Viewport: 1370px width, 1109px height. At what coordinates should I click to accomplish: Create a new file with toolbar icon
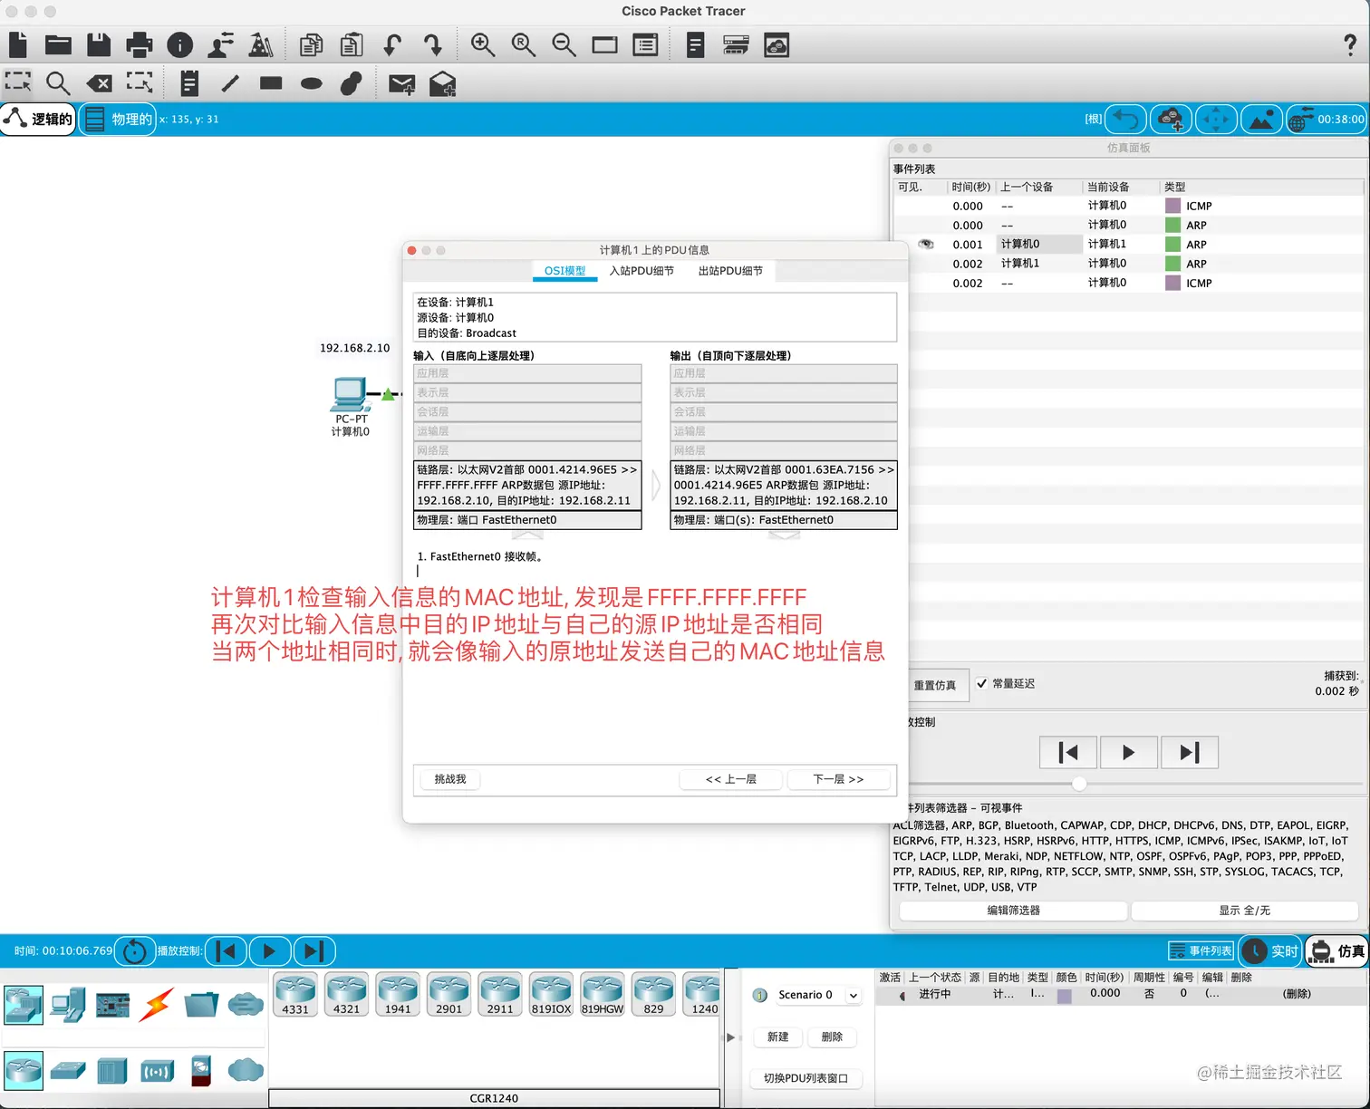(x=18, y=44)
